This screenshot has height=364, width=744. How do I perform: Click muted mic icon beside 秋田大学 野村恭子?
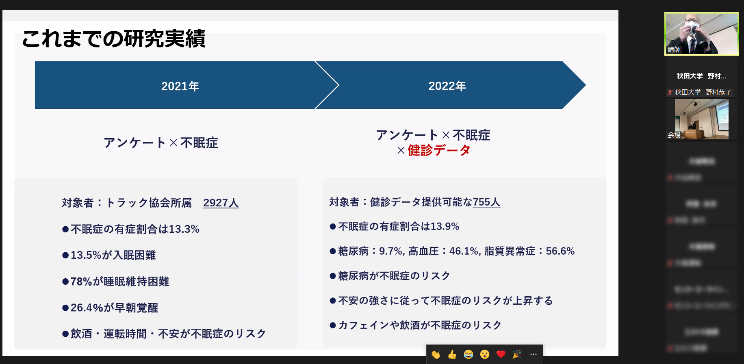pyautogui.click(x=670, y=93)
